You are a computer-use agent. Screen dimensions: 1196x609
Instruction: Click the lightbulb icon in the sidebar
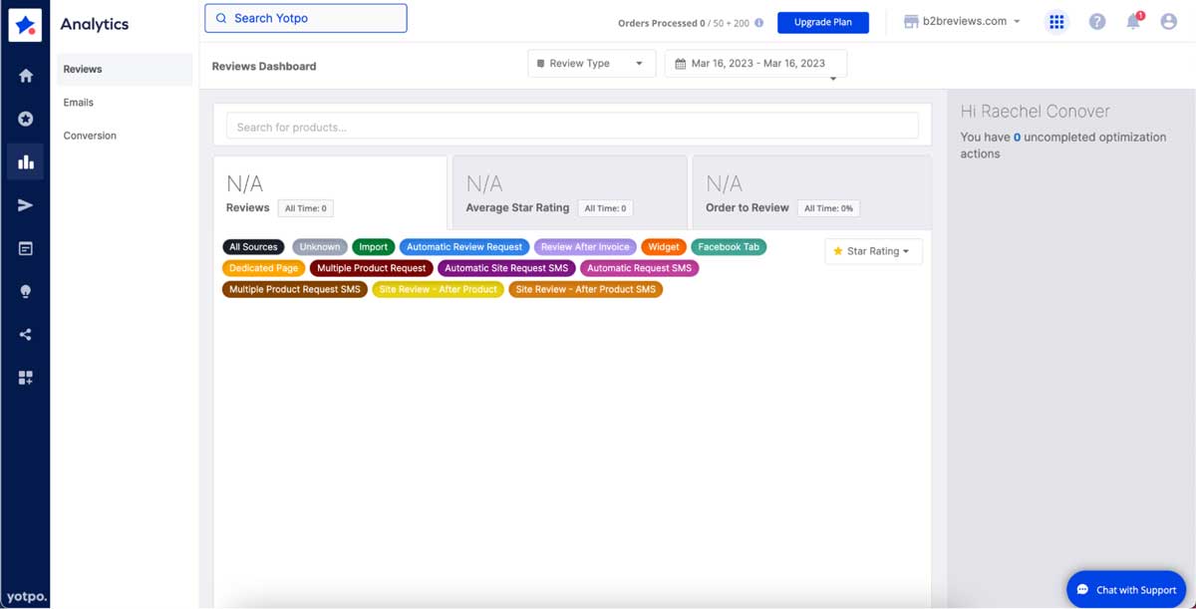coord(25,290)
